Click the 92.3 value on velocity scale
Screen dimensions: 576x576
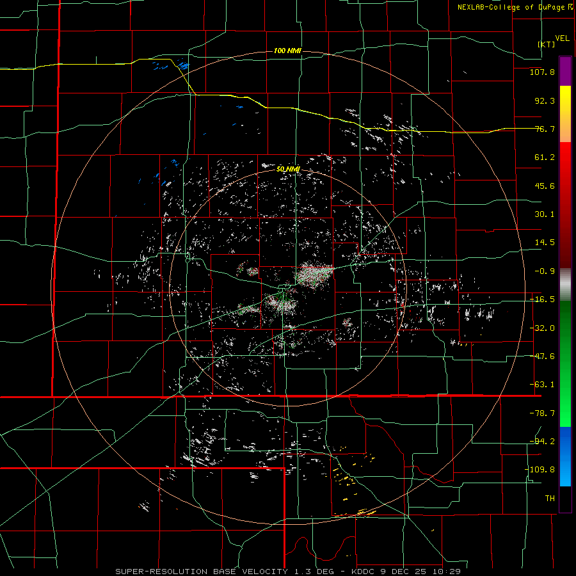545,100
